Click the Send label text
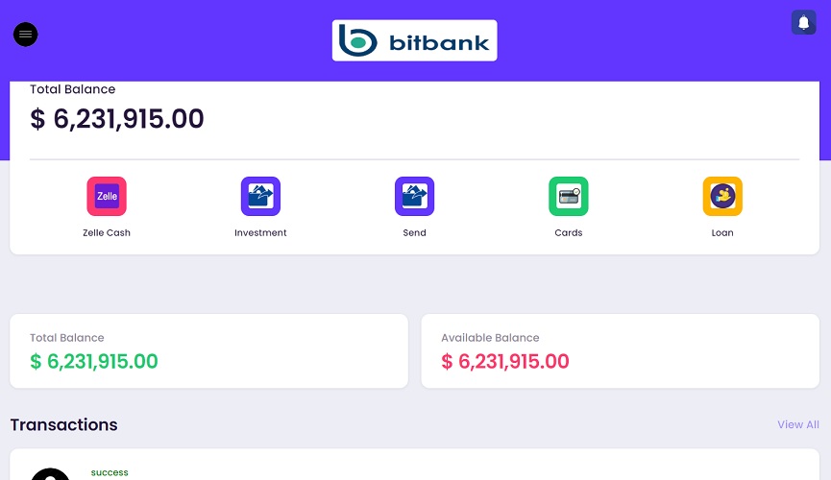Viewport: 831px width, 480px height. click(414, 232)
